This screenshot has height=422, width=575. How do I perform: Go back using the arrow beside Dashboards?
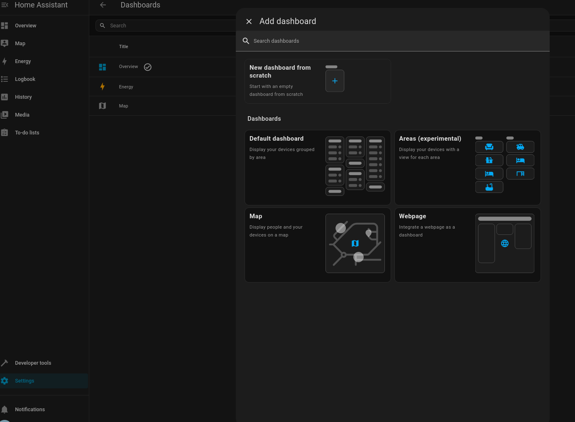point(103,5)
